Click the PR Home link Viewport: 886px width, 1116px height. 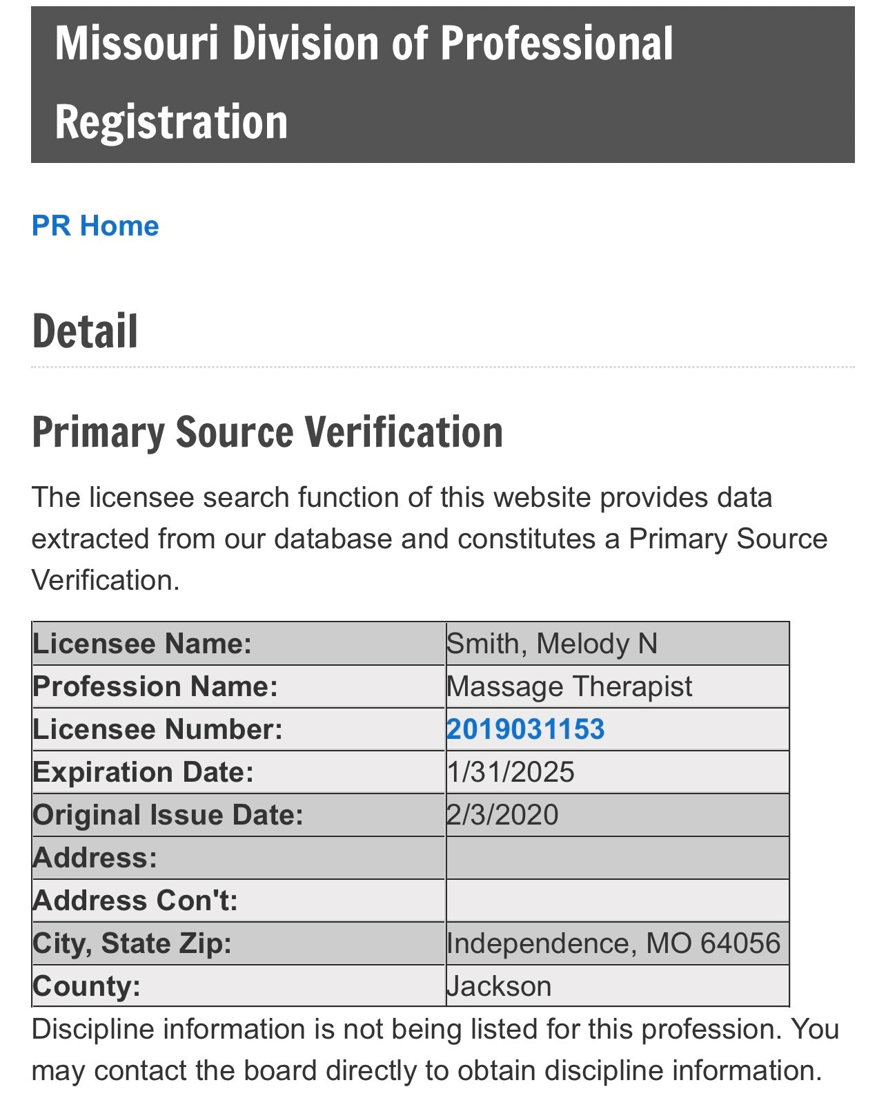tap(95, 226)
